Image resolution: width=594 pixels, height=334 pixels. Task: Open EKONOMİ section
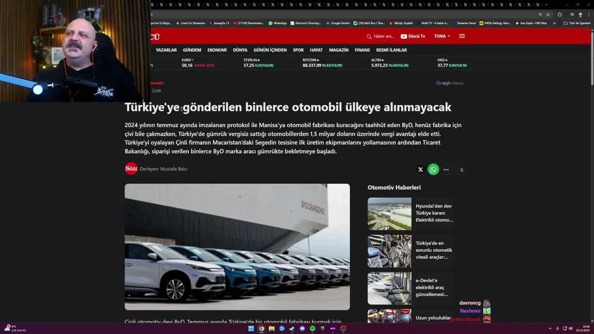tap(217, 50)
